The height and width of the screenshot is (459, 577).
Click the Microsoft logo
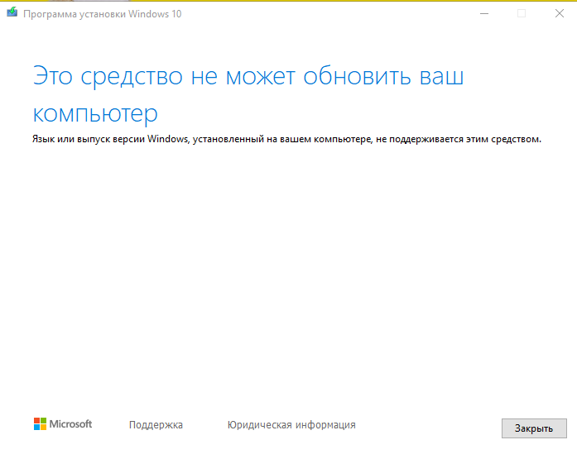[x=63, y=424]
